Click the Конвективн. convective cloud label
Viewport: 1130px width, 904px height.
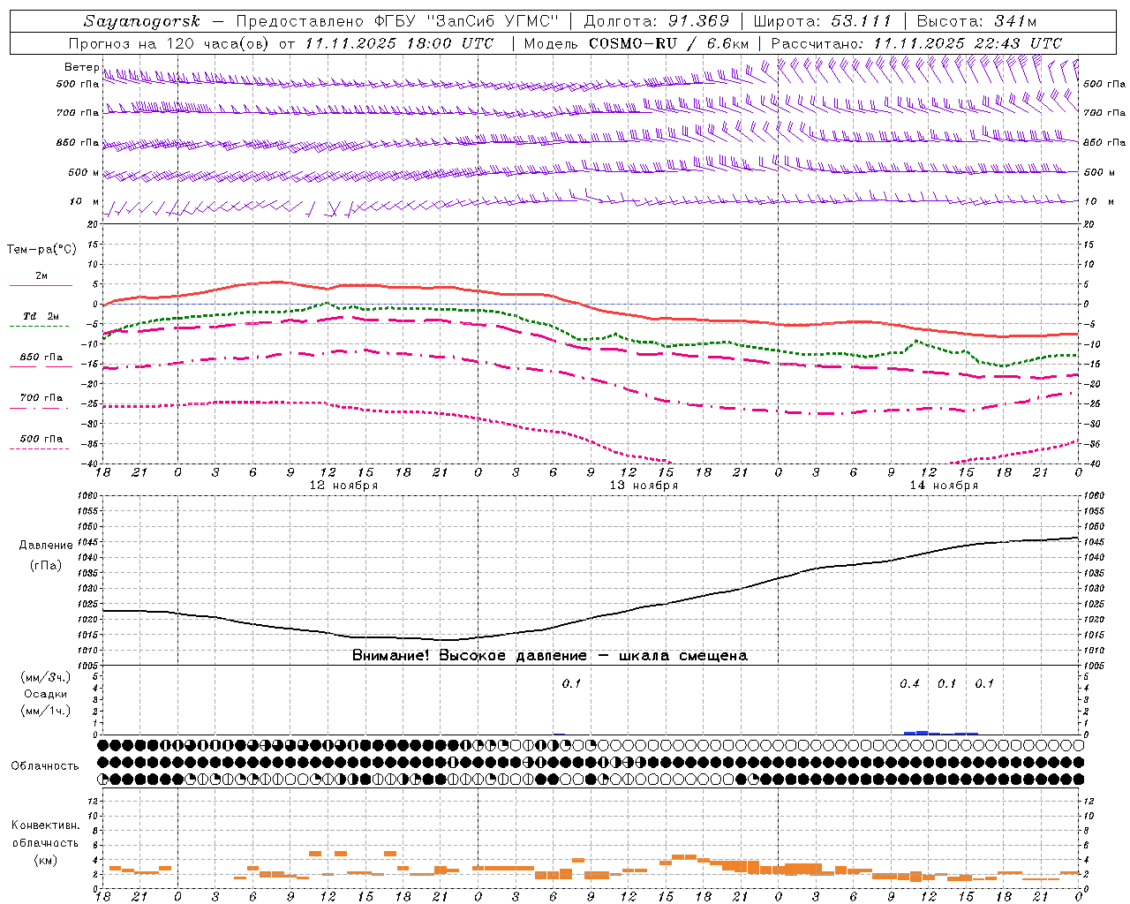45,825
